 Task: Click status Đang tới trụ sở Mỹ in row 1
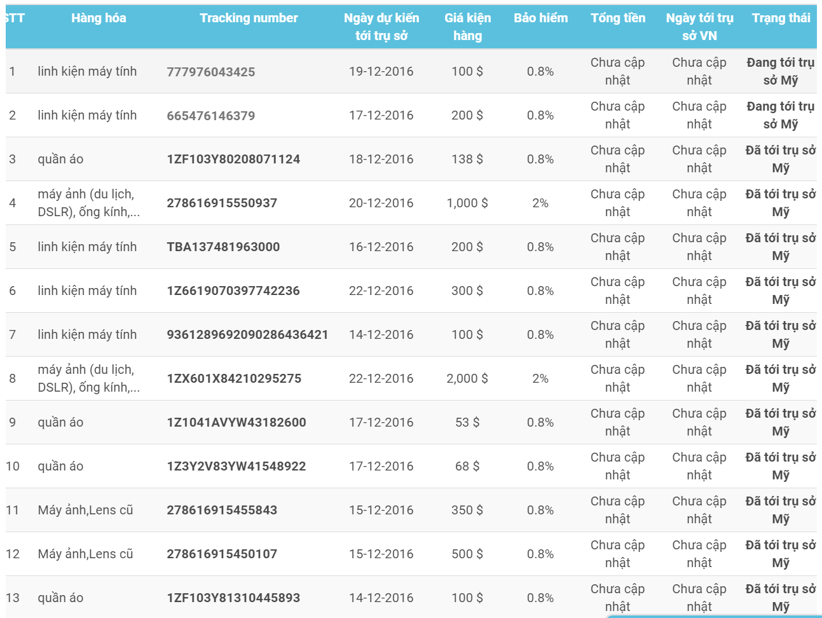tap(781, 71)
